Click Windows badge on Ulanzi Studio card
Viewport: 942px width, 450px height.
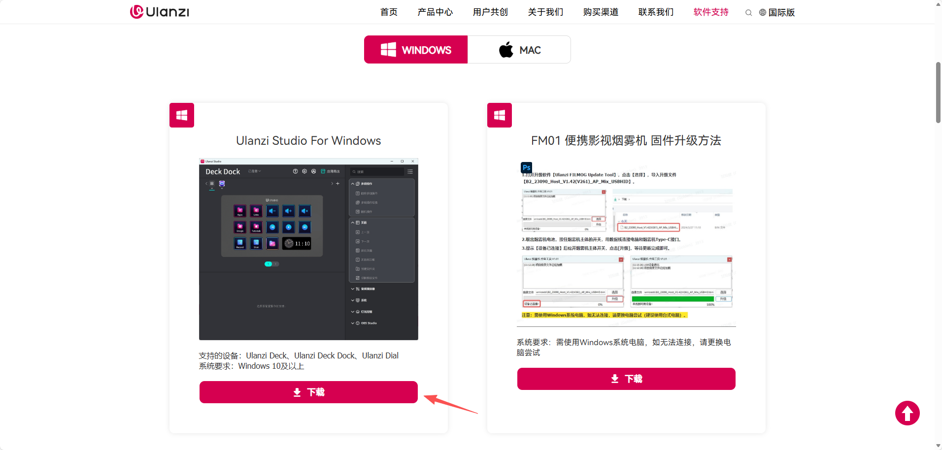[x=182, y=115]
